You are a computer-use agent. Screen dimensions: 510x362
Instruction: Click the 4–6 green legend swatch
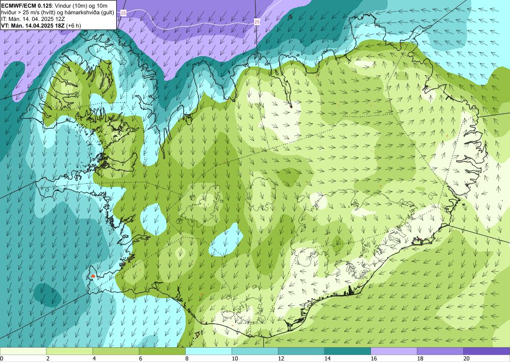[116, 351]
